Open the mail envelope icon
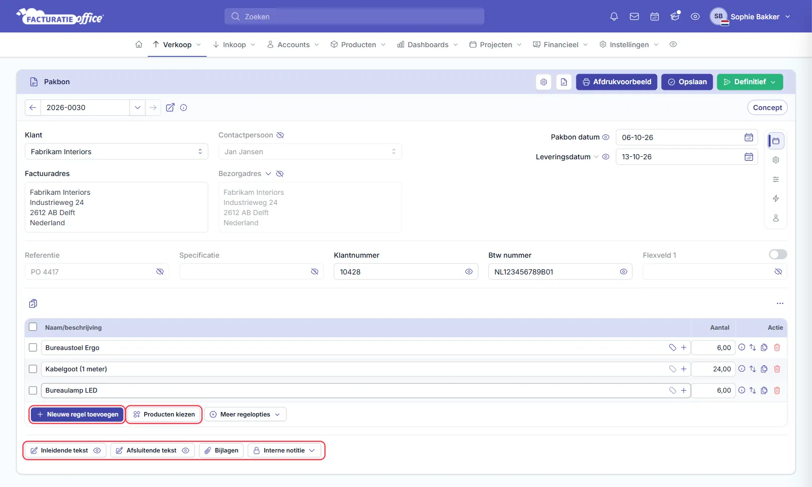 click(634, 17)
